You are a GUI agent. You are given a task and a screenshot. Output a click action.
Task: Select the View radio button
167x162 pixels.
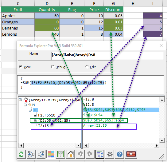click(x=21, y=67)
